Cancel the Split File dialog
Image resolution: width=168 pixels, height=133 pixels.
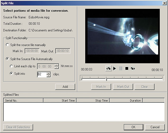click(x=155, y=127)
